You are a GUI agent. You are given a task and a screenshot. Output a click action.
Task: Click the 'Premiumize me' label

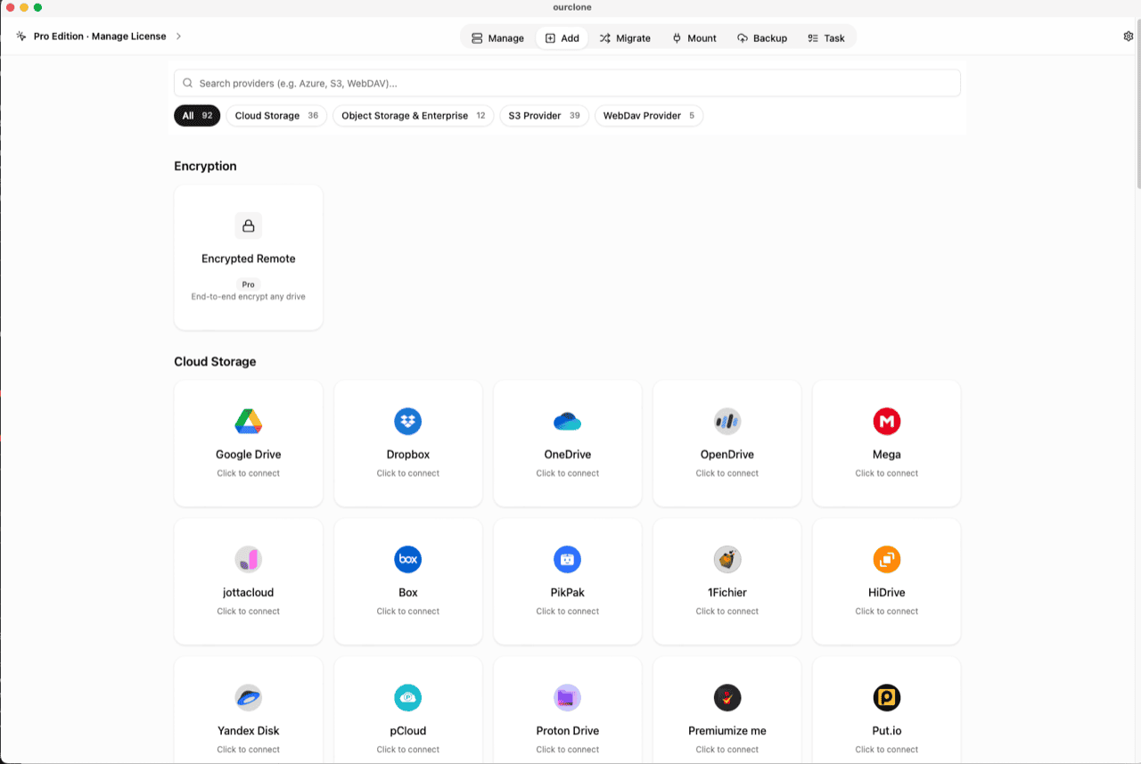[x=727, y=731]
